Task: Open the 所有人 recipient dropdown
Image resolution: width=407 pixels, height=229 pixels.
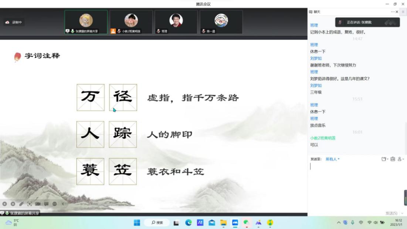Action: click(x=332, y=159)
